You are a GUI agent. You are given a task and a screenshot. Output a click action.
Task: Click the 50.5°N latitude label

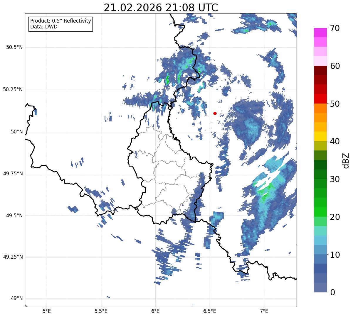click(14, 47)
